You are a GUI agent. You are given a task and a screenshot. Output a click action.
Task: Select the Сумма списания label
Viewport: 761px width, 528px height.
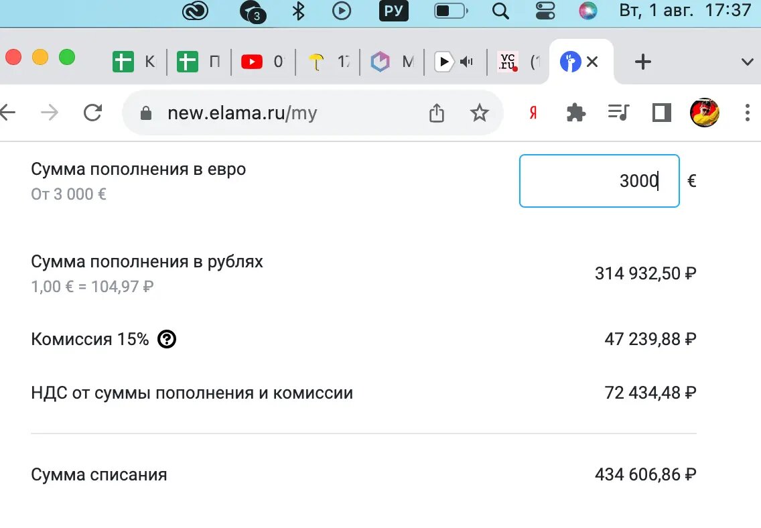(x=99, y=474)
